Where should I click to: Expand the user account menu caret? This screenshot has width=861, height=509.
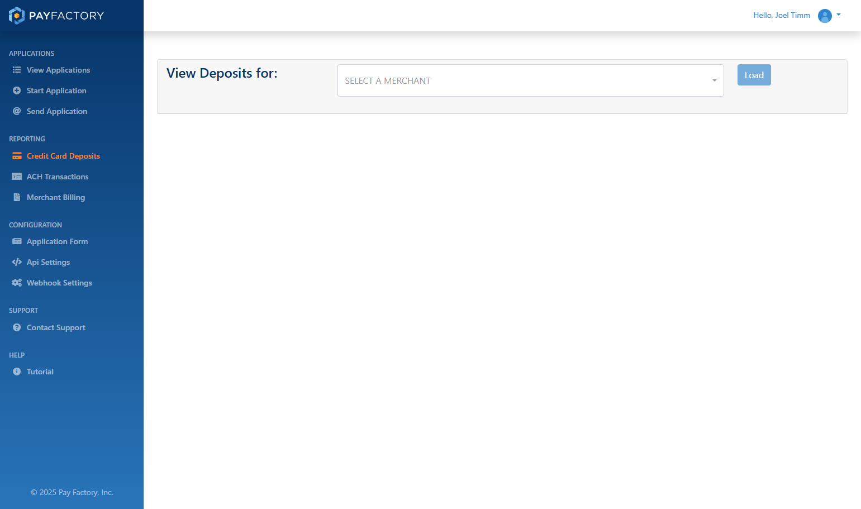tap(839, 15)
